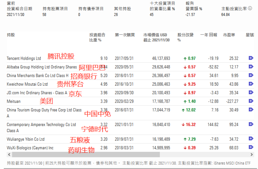Click the 第一次購買 column header
This screenshot has height=169, width=258.
[x=125, y=35]
